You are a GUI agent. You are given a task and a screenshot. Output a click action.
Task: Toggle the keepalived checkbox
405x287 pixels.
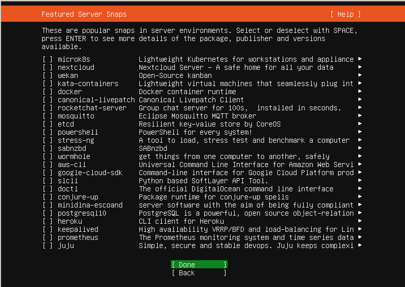pyautogui.click(x=48, y=229)
